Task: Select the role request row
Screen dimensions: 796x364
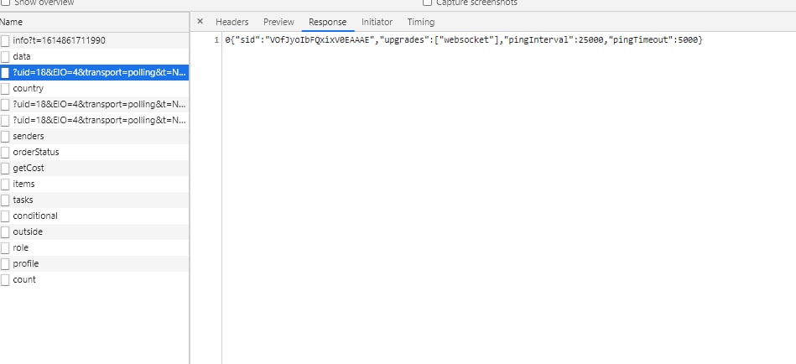Action: pyautogui.click(x=95, y=247)
